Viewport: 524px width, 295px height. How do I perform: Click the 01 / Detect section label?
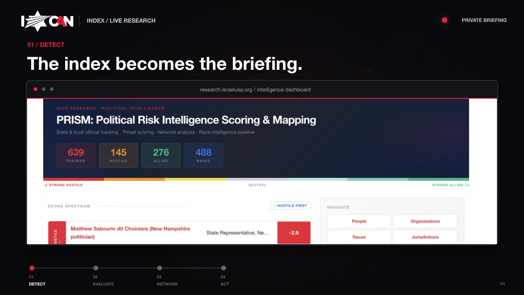click(46, 45)
